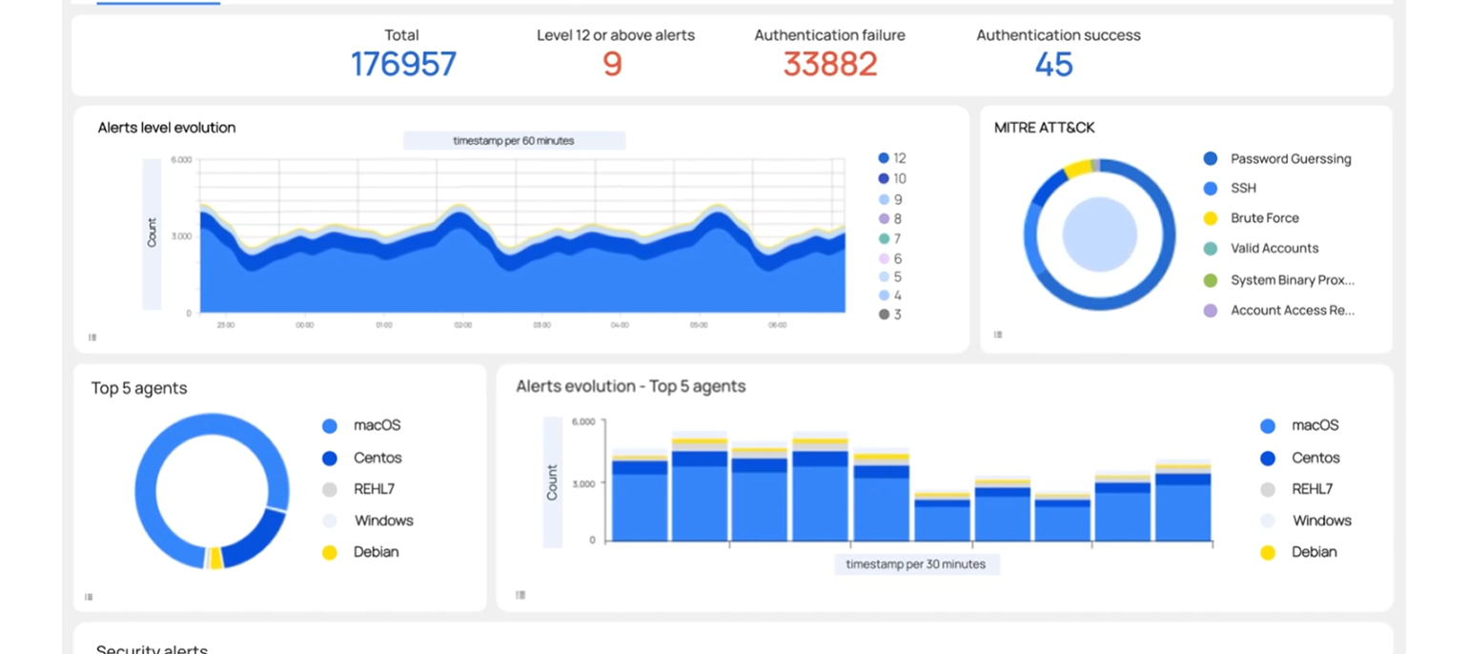The height and width of the screenshot is (654, 1468).
Task: Open timestamp per 60 minutes interval label
Action: coord(514,141)
